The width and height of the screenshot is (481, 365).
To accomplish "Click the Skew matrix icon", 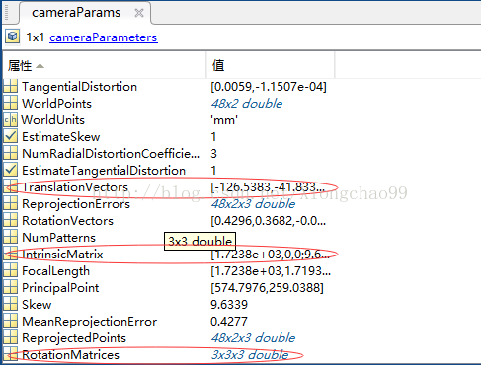I will 10,305.
